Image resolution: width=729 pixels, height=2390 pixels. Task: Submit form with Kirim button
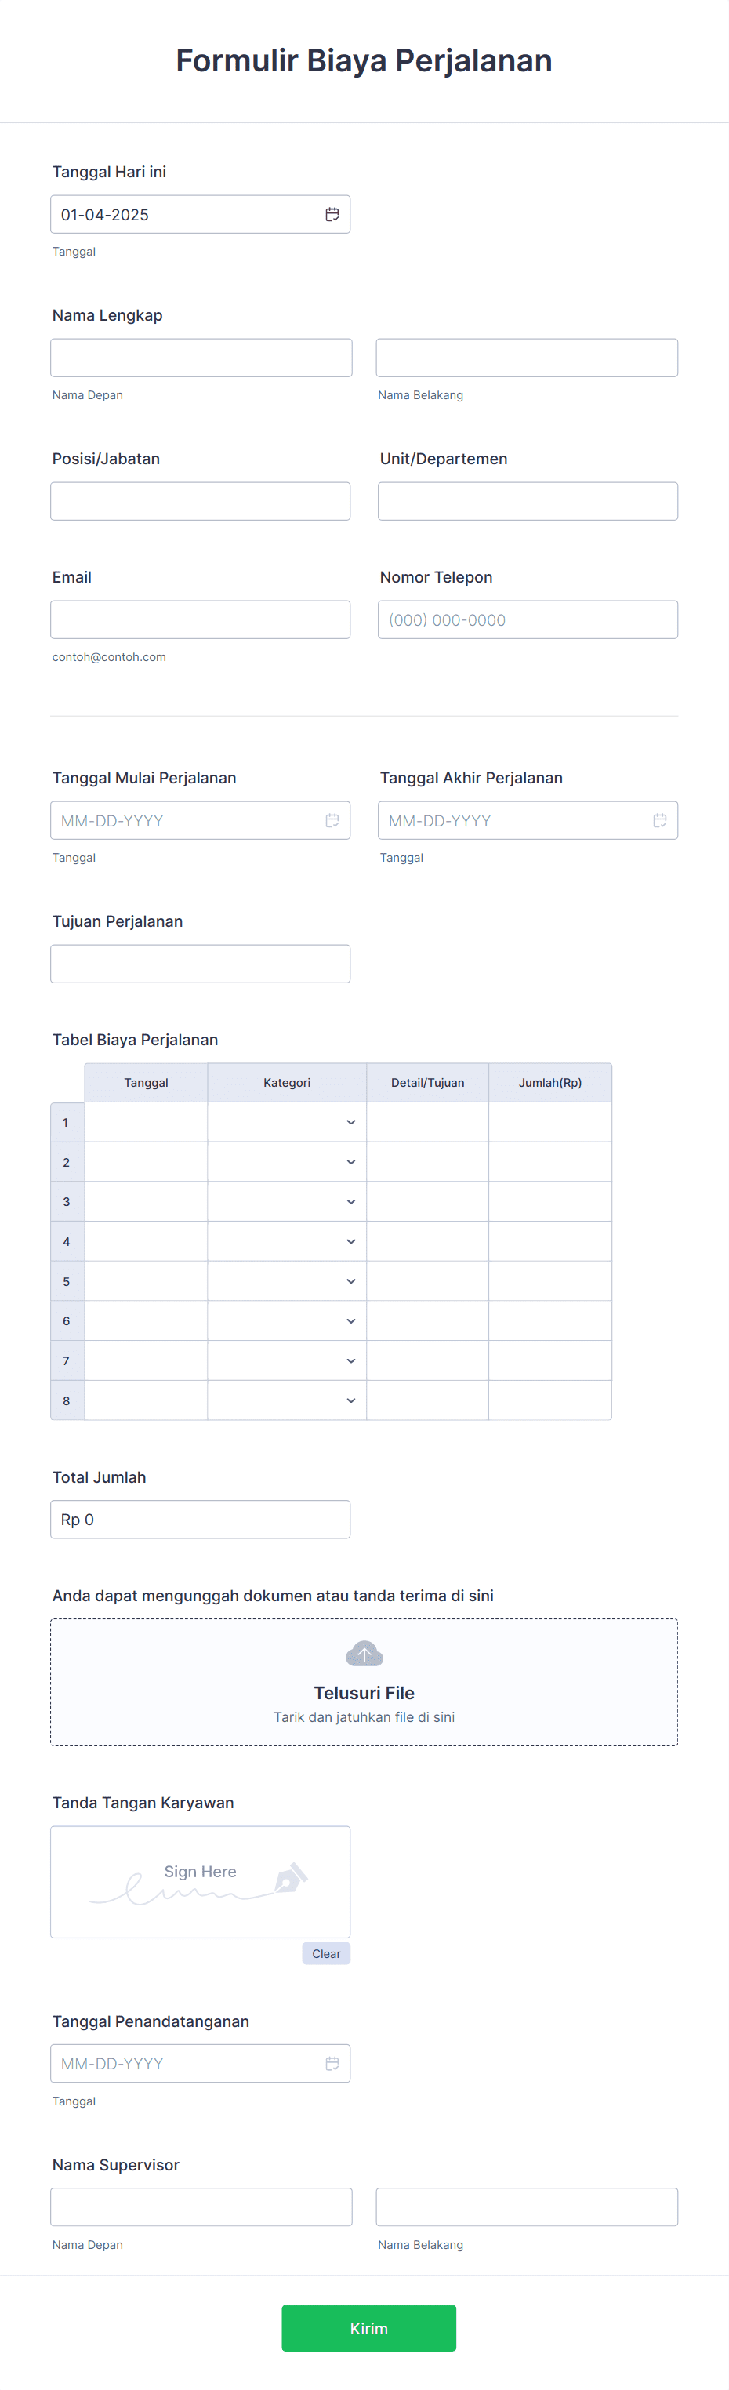pos(369,2328)
